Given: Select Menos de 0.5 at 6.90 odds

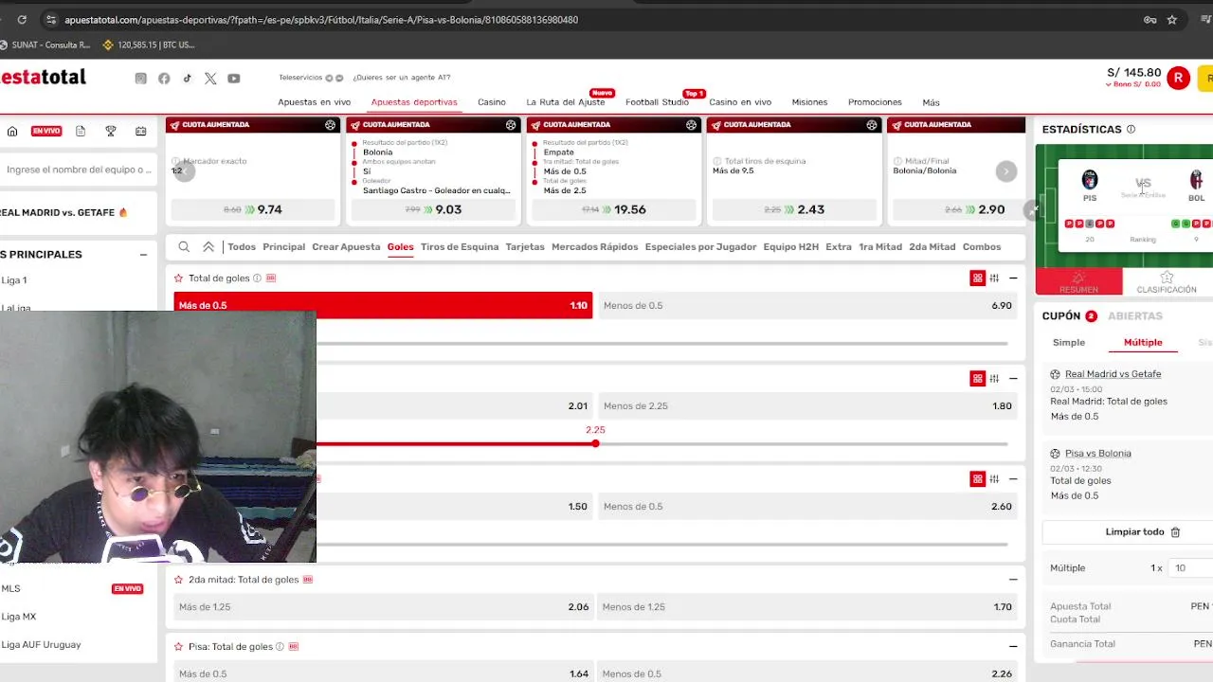Looking at the screenshot, I should click(x=807, y=305).
